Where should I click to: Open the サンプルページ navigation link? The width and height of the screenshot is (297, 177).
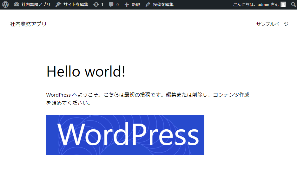pyautogui.click(x=272, y=24)
